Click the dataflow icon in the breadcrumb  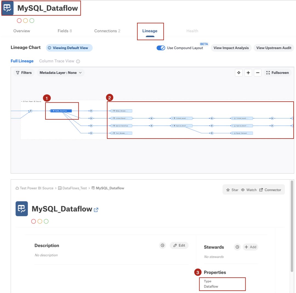(x=93, y=188)
